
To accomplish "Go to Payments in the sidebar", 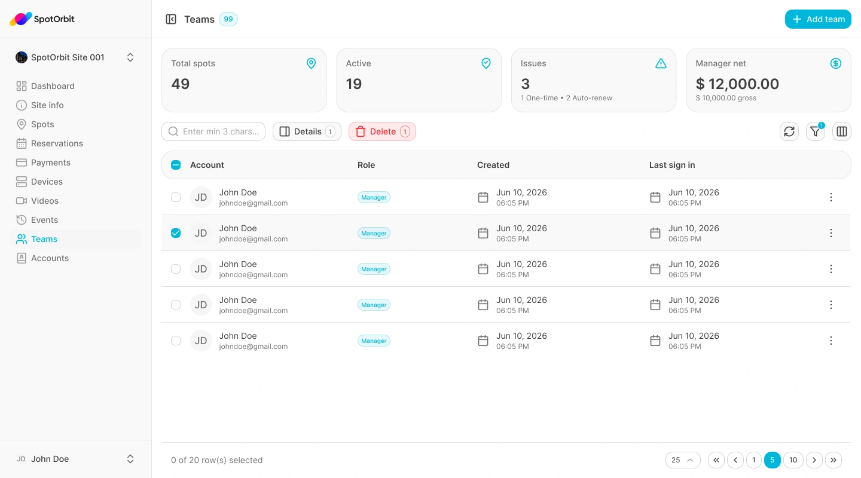I will 76,163.
